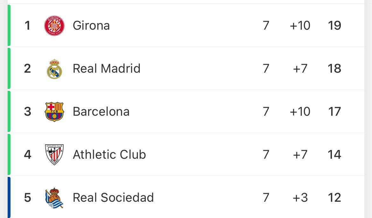Select Barcelona team name
Screen dimensions: 372x218
[101, 112]
